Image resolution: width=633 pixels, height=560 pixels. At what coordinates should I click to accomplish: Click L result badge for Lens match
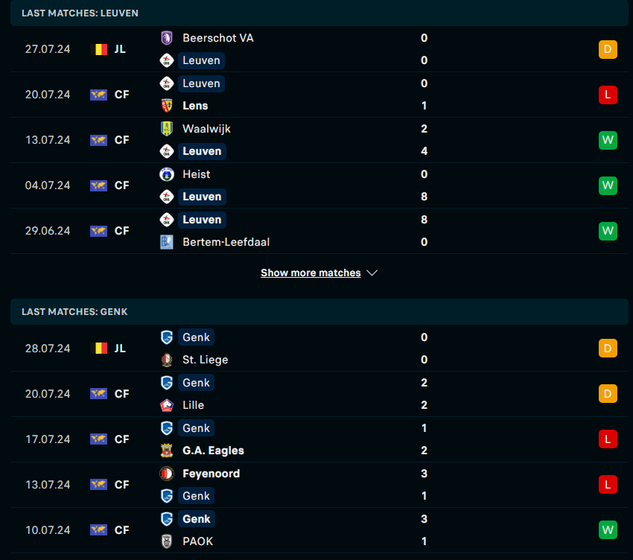click(608, 95)
